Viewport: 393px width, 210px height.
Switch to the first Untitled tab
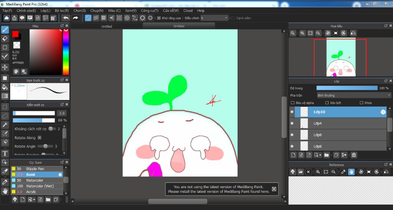107,26
